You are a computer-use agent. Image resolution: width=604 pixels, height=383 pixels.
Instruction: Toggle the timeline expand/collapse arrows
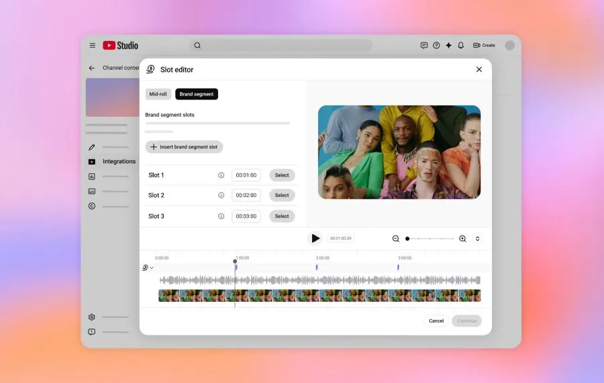click(x=477, y=239)
